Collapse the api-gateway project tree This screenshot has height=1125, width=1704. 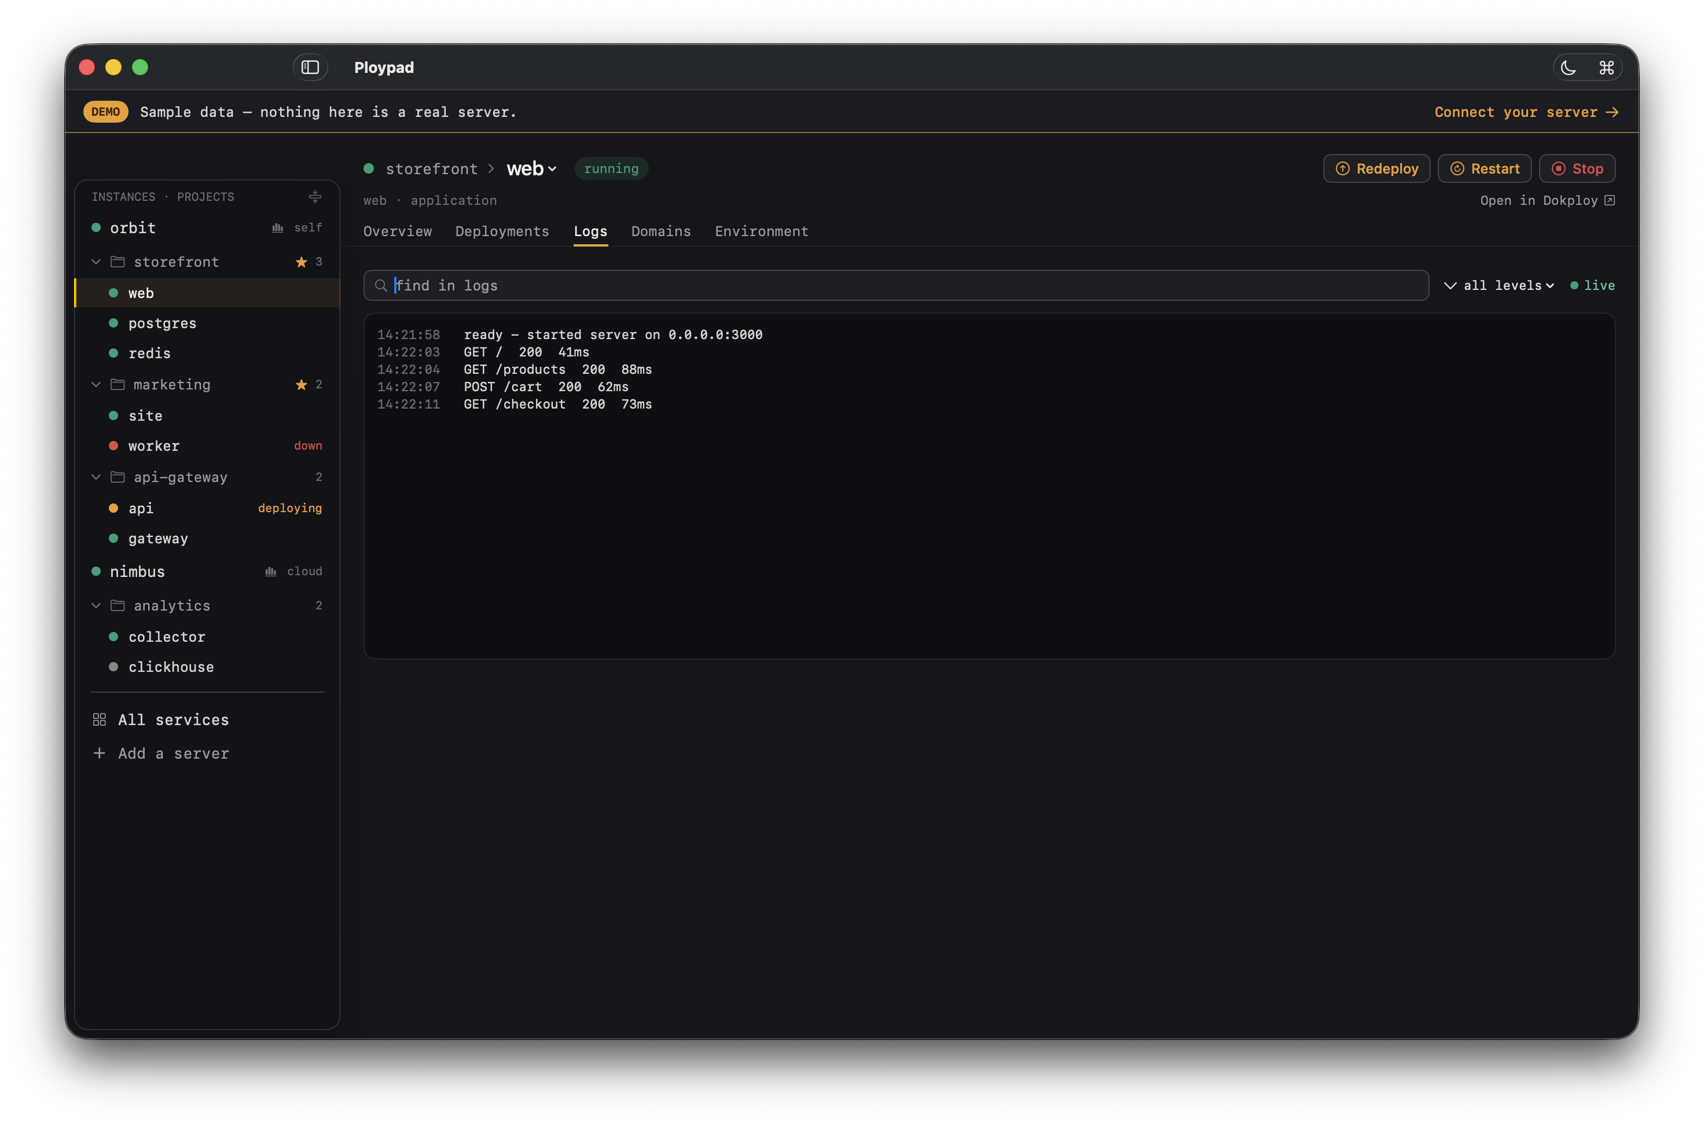[96, 477]
